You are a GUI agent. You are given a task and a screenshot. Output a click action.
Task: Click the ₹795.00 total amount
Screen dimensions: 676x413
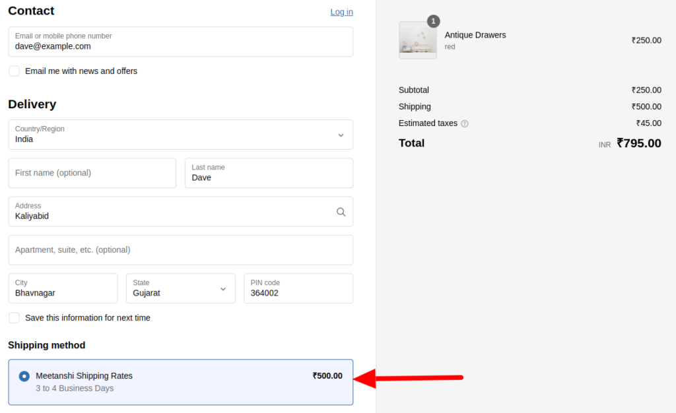coord(638,143)
